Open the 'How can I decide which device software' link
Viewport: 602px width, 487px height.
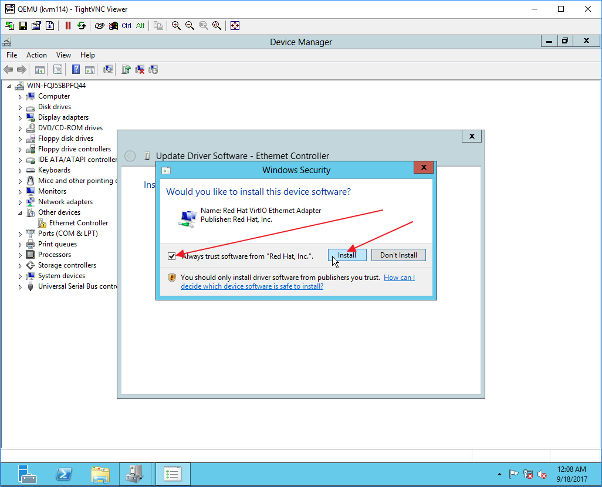tap(298, 282)
